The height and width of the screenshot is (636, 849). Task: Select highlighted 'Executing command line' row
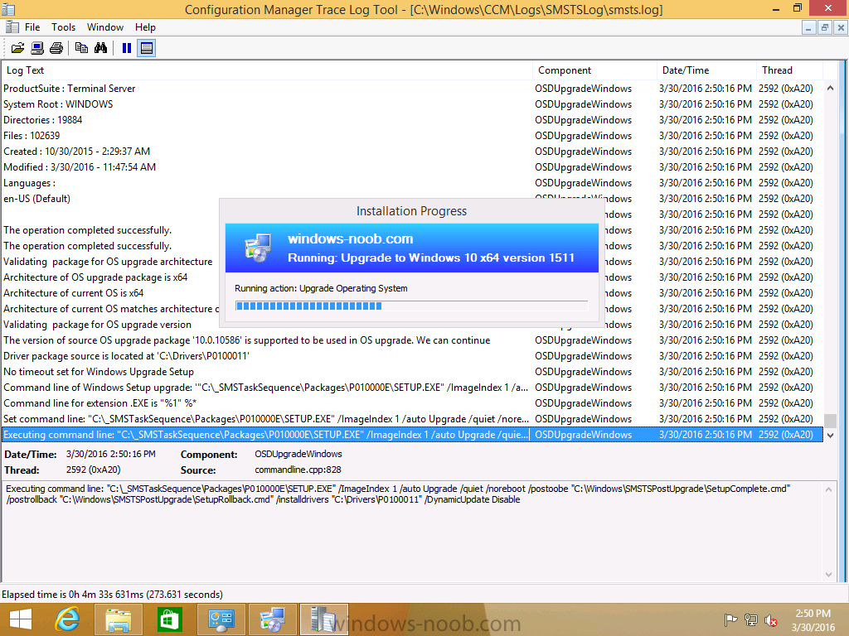[x=413, y=435]
